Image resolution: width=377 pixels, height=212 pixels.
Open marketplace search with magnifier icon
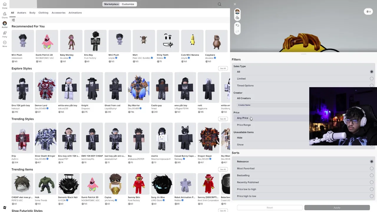(x=219, y=4)
